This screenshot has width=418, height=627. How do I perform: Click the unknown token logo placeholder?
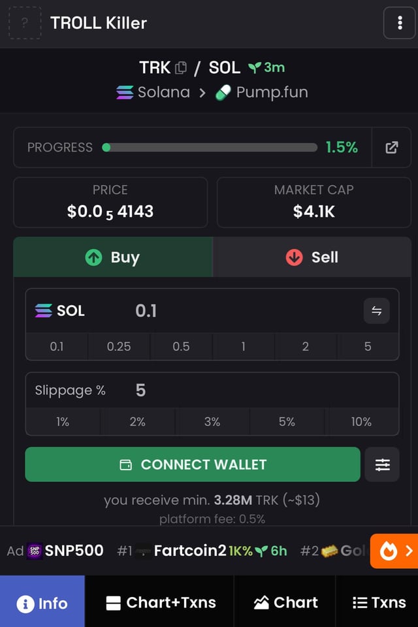point(25,24)
